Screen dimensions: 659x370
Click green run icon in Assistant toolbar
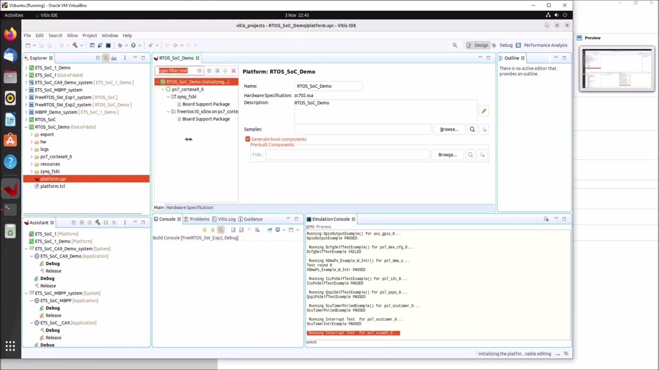tap(106, 223)
